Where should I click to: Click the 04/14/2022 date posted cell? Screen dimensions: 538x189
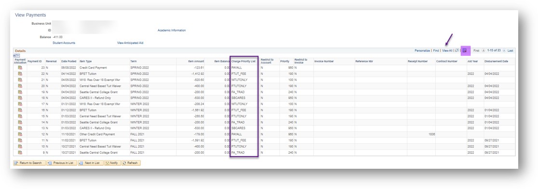[x=68, y=74]
